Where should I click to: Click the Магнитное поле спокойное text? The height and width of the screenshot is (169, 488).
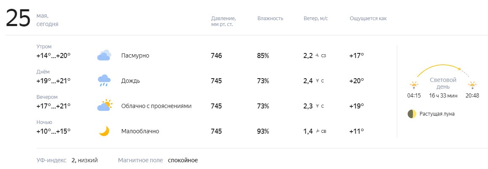[158, 160]
